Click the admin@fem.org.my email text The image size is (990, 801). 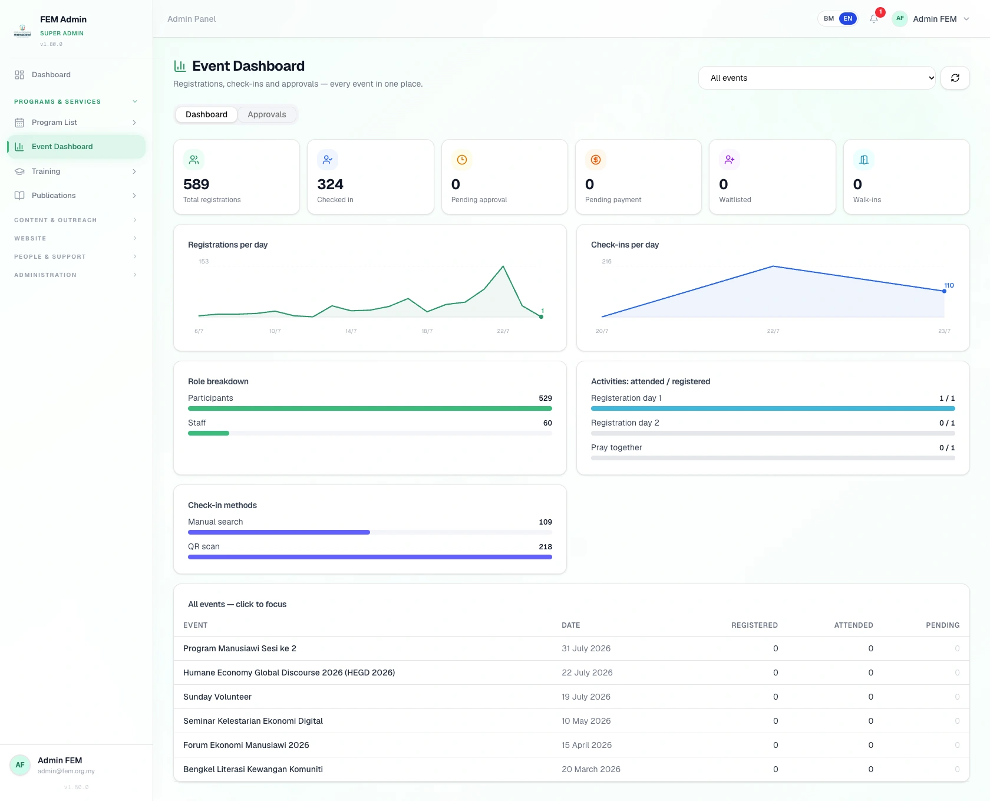click(66, 771)
